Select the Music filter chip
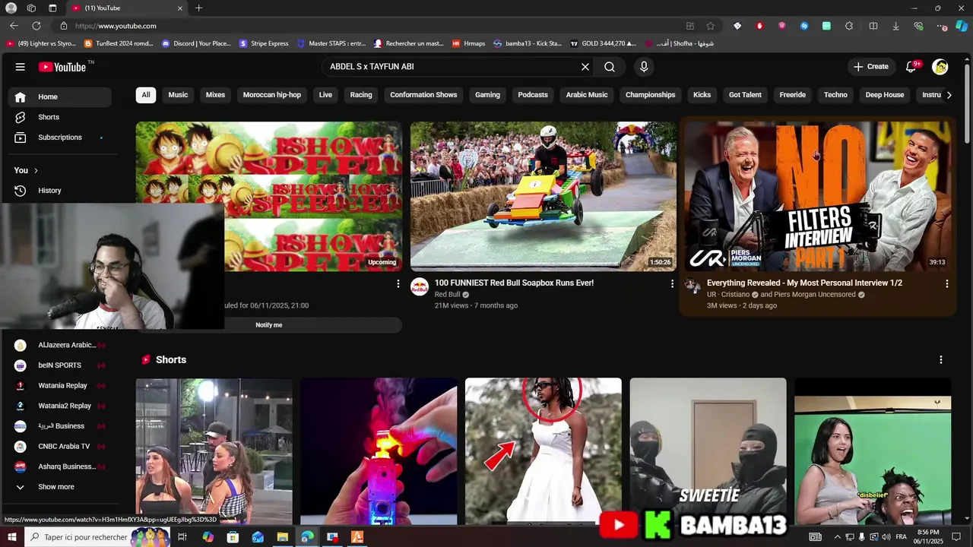The width and height of the screenshot is (973, 547). coord(178,95)
